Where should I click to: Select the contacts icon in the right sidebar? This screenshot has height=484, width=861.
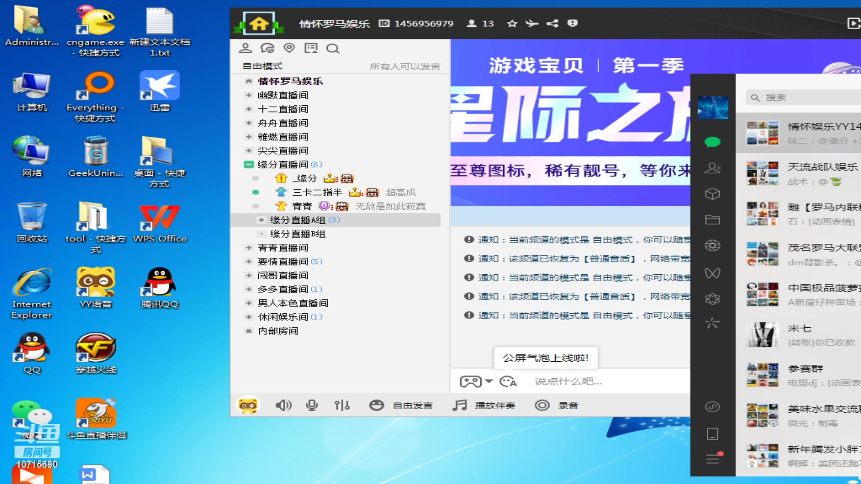click(713, 168)
